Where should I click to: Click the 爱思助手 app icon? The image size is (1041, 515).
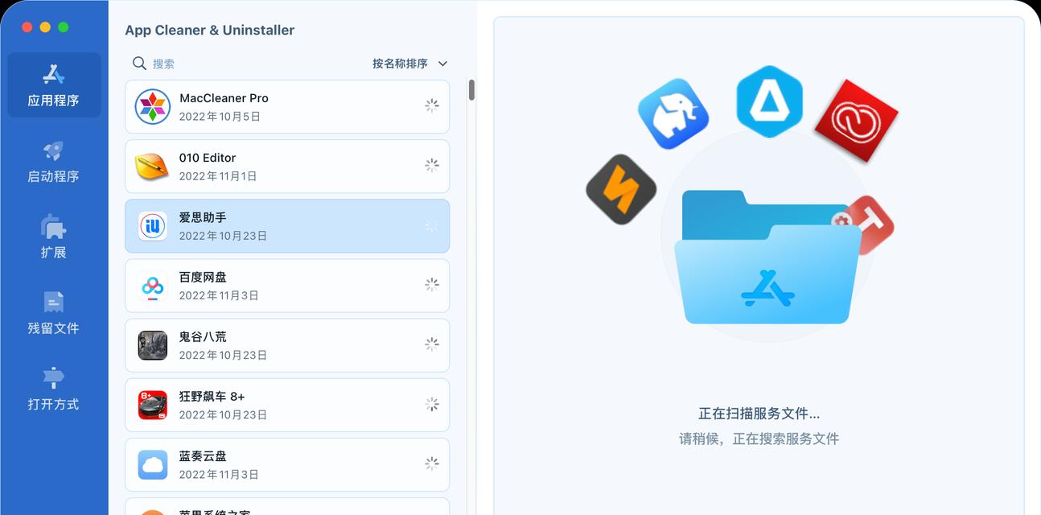point(152,226)
